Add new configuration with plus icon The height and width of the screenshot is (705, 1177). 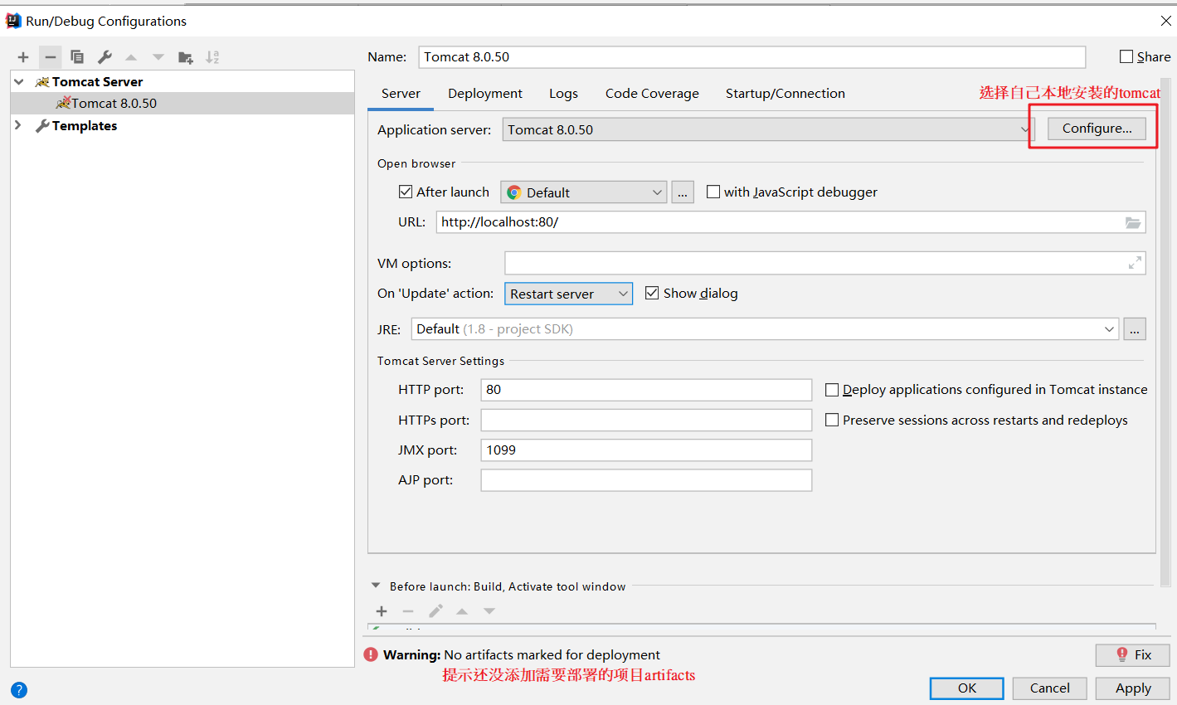[x=23, y=57]
